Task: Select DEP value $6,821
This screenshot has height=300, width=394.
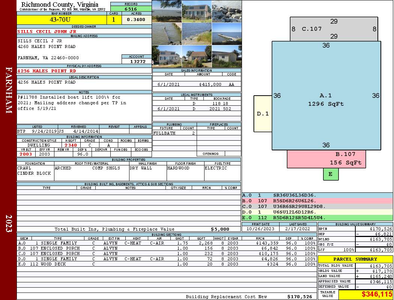Action: click(383, 234)
